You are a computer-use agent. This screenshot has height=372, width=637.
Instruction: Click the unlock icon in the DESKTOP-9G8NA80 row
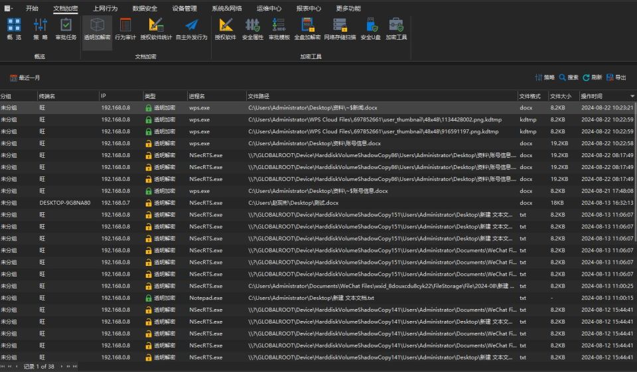[149, 203]
